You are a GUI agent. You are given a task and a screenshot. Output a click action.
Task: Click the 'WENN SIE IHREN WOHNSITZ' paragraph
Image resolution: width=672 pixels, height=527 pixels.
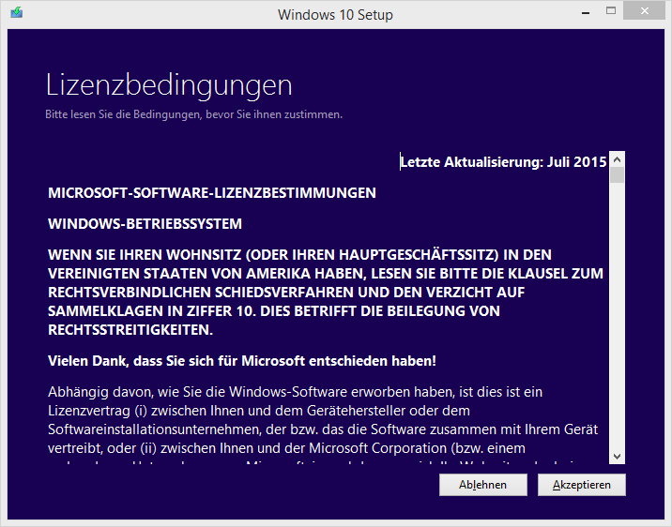point(326,293)
